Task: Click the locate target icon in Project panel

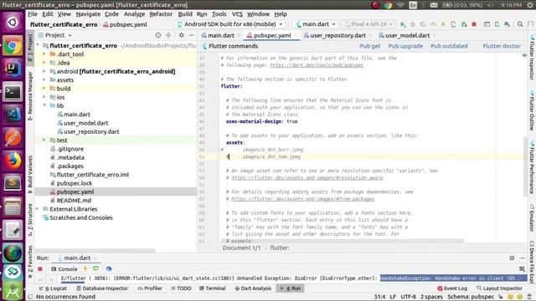Action: 158,35
